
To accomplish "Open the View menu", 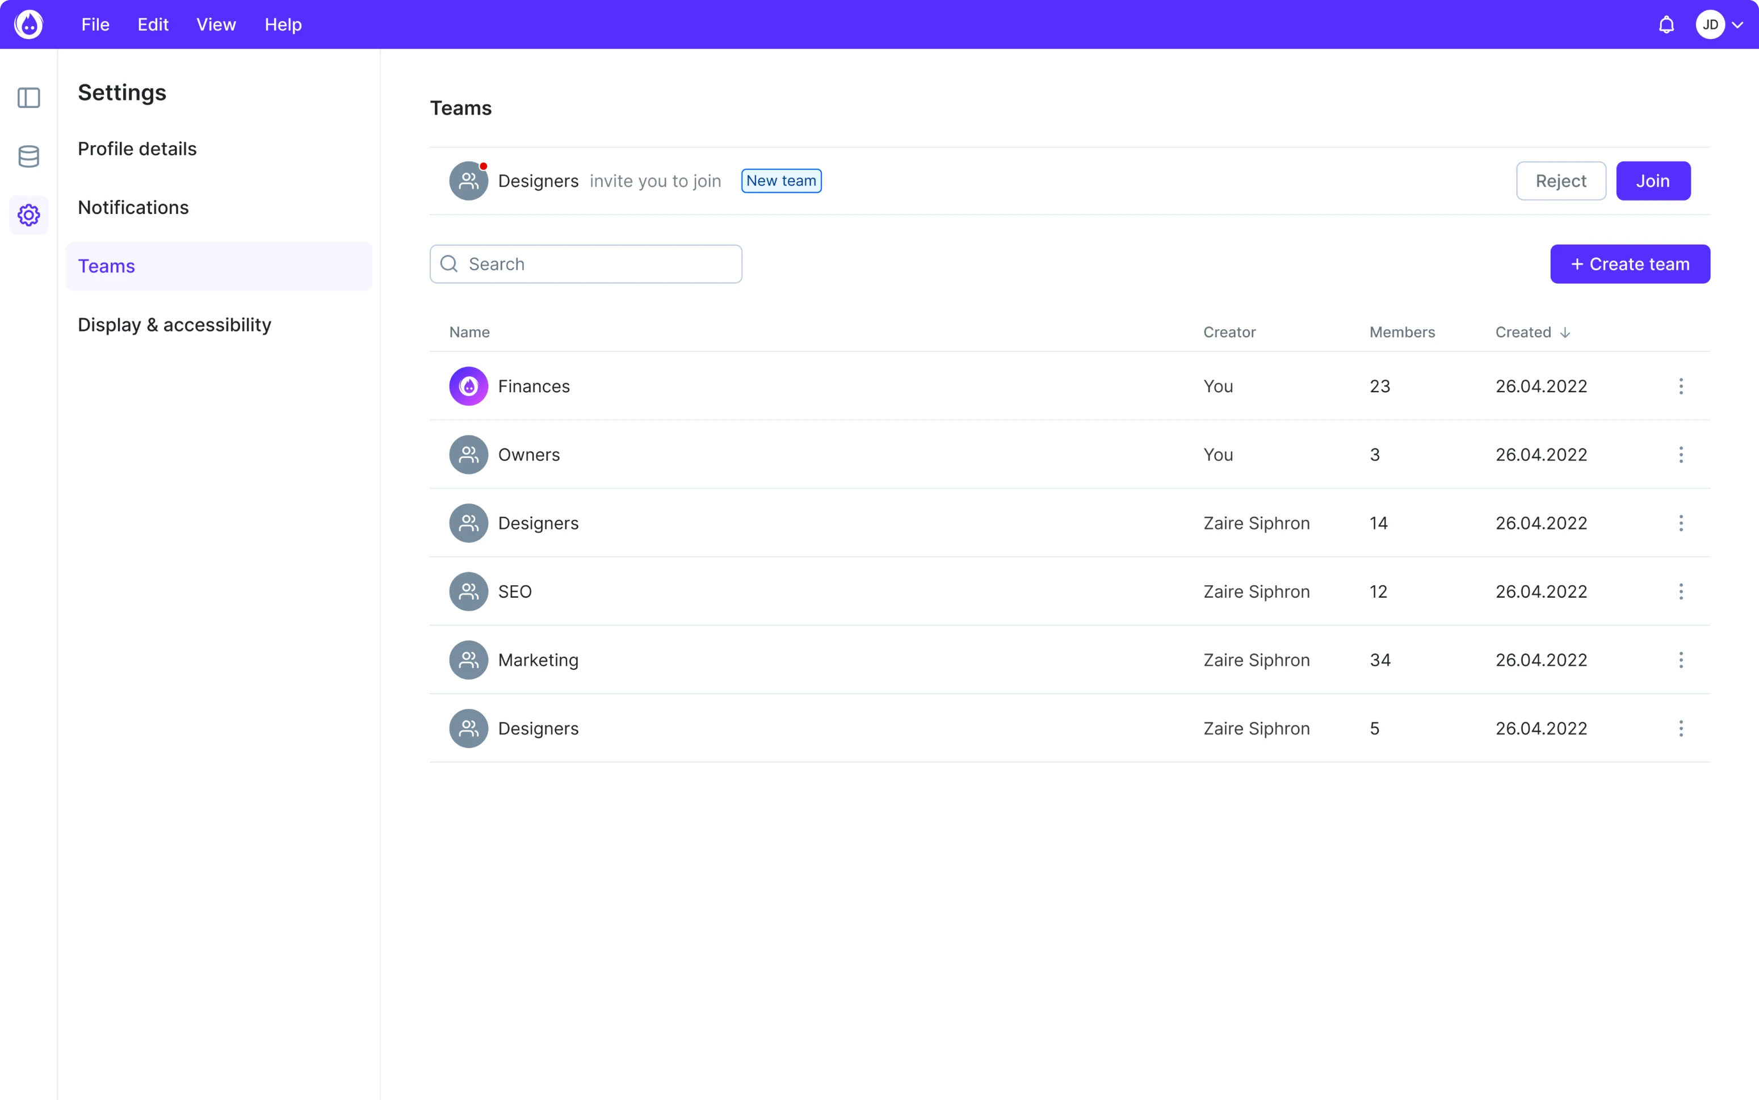I will click(215, 24).
